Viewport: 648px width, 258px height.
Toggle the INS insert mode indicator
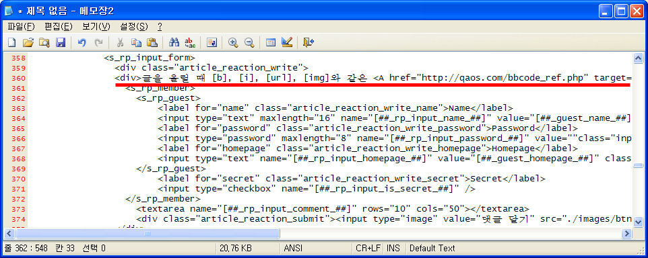[393, 248]
